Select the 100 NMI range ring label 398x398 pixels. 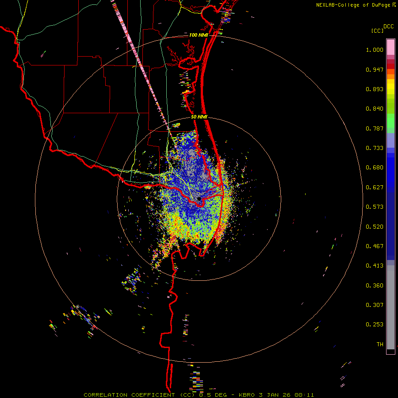click(x=198, y=35)
